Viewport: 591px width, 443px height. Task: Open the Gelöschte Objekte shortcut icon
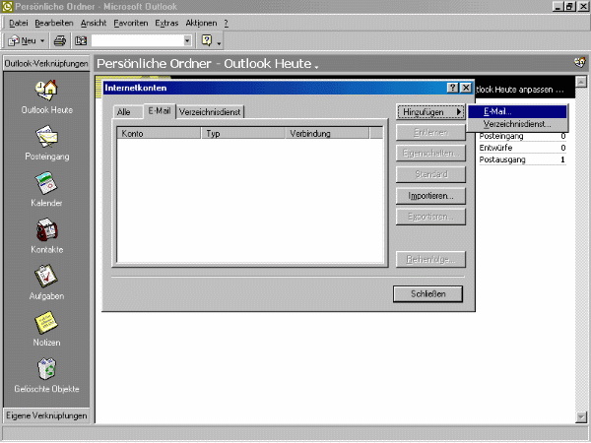[46, 369]
